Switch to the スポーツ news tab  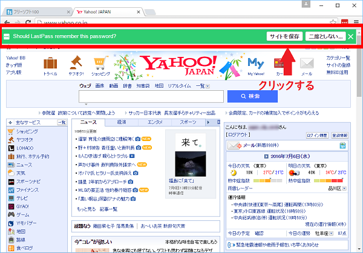(x=188, y=122)
